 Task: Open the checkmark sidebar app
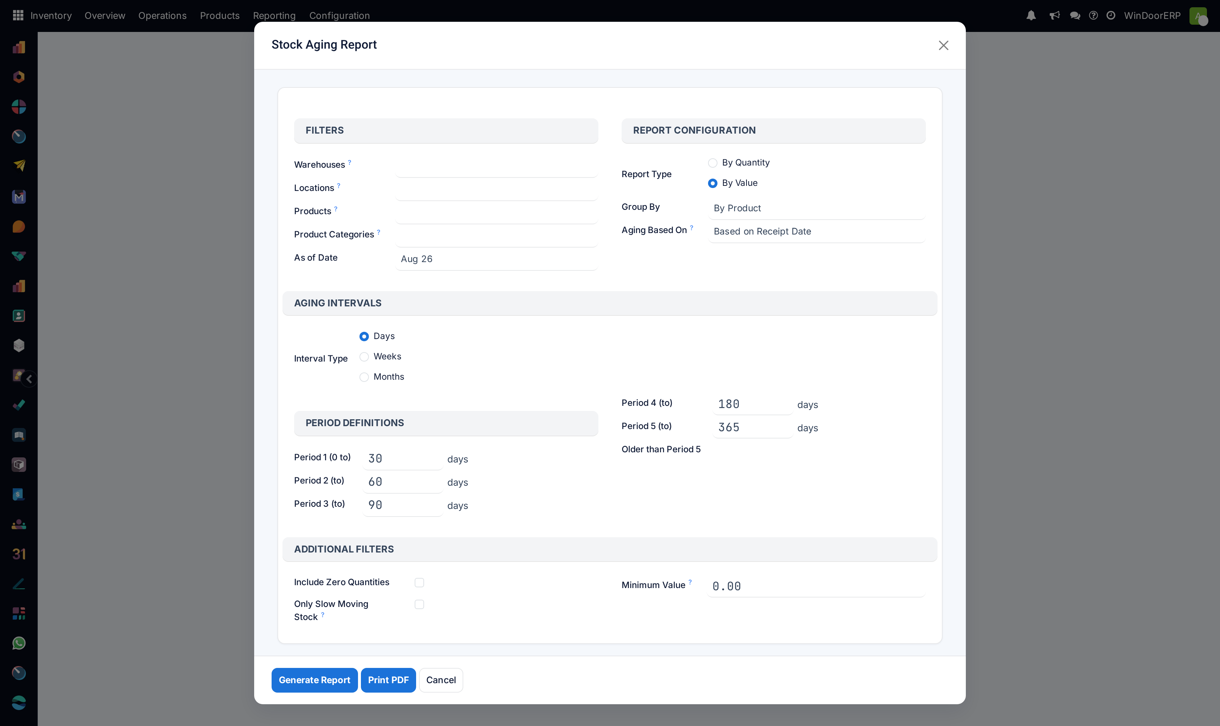pyautogui.click(x=19, y=405)
